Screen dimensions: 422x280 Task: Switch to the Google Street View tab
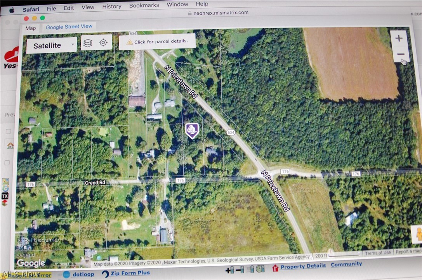click(69, 26)
